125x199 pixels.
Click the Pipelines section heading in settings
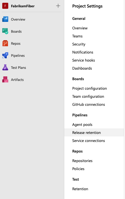[x=80, y=115]
